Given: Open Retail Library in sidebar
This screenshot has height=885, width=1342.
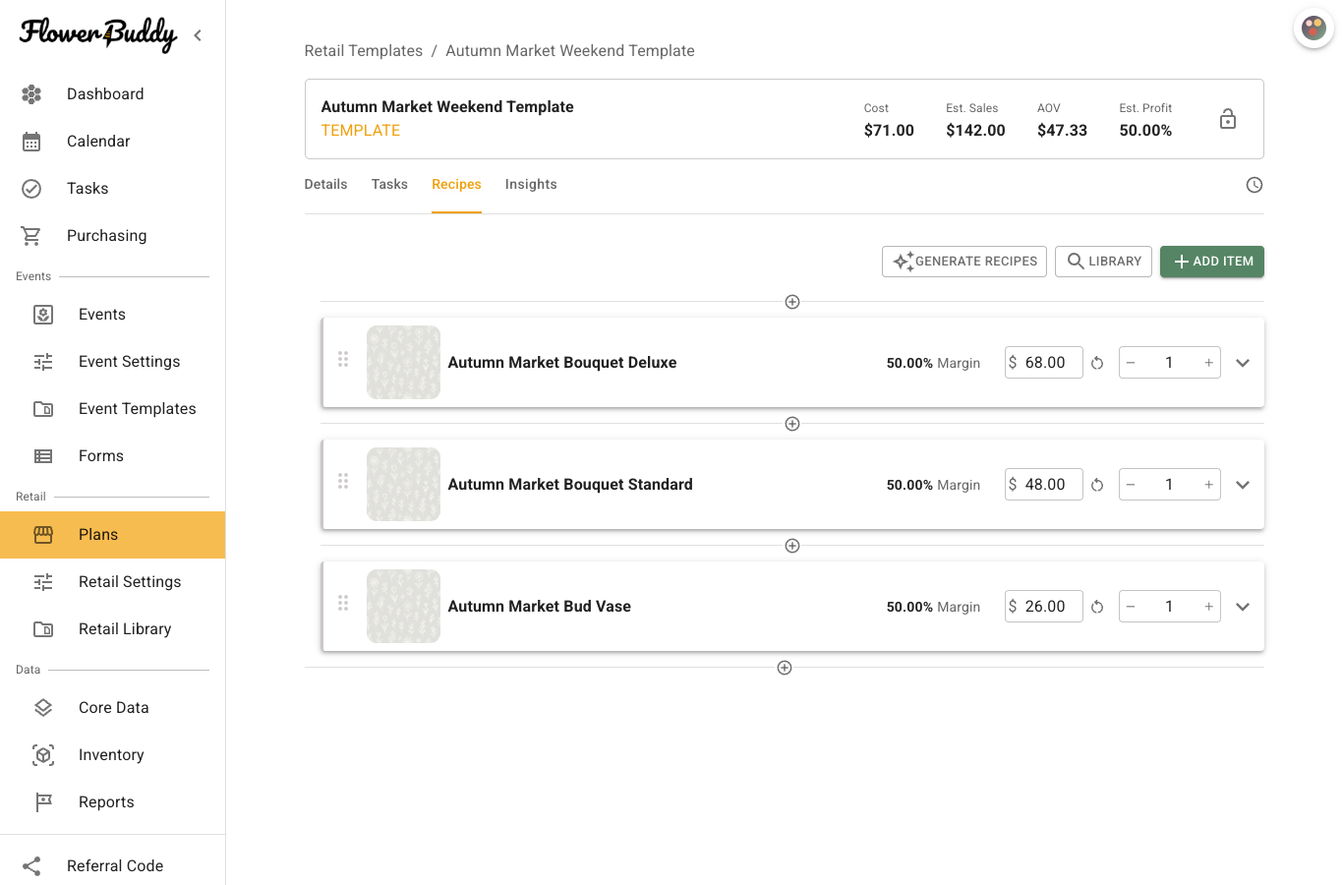Looking at the screenshot, I should pos(113,629).
